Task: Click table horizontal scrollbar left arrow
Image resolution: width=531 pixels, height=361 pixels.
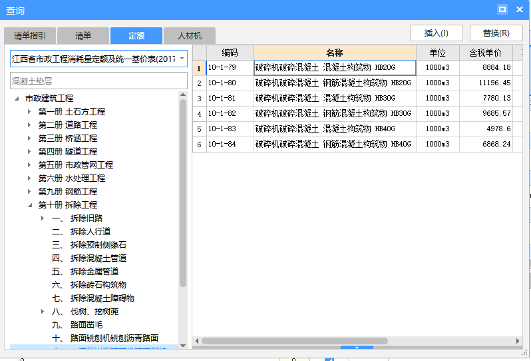Action: 197,341
